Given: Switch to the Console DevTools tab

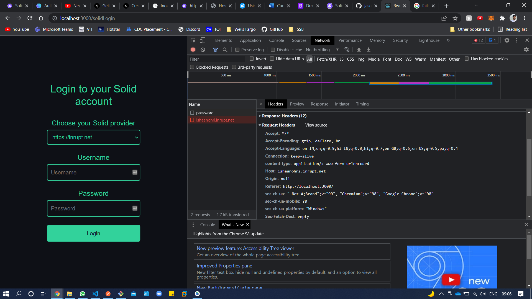Looking at the screenshot, I should [x=276, y=40].
